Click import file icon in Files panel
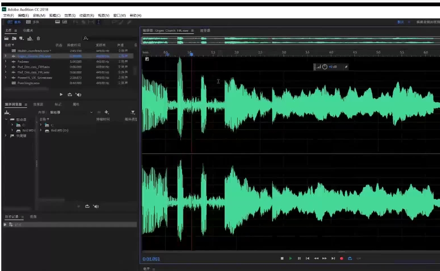440x271 pixels. coord(14,38)
